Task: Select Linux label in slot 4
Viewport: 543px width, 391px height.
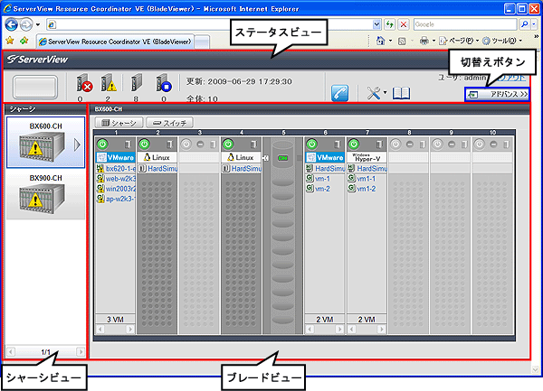Action: (x=241, y=157)
